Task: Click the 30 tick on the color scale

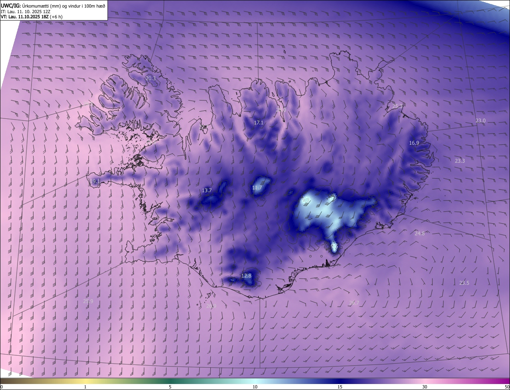Action: coord(425,387)
